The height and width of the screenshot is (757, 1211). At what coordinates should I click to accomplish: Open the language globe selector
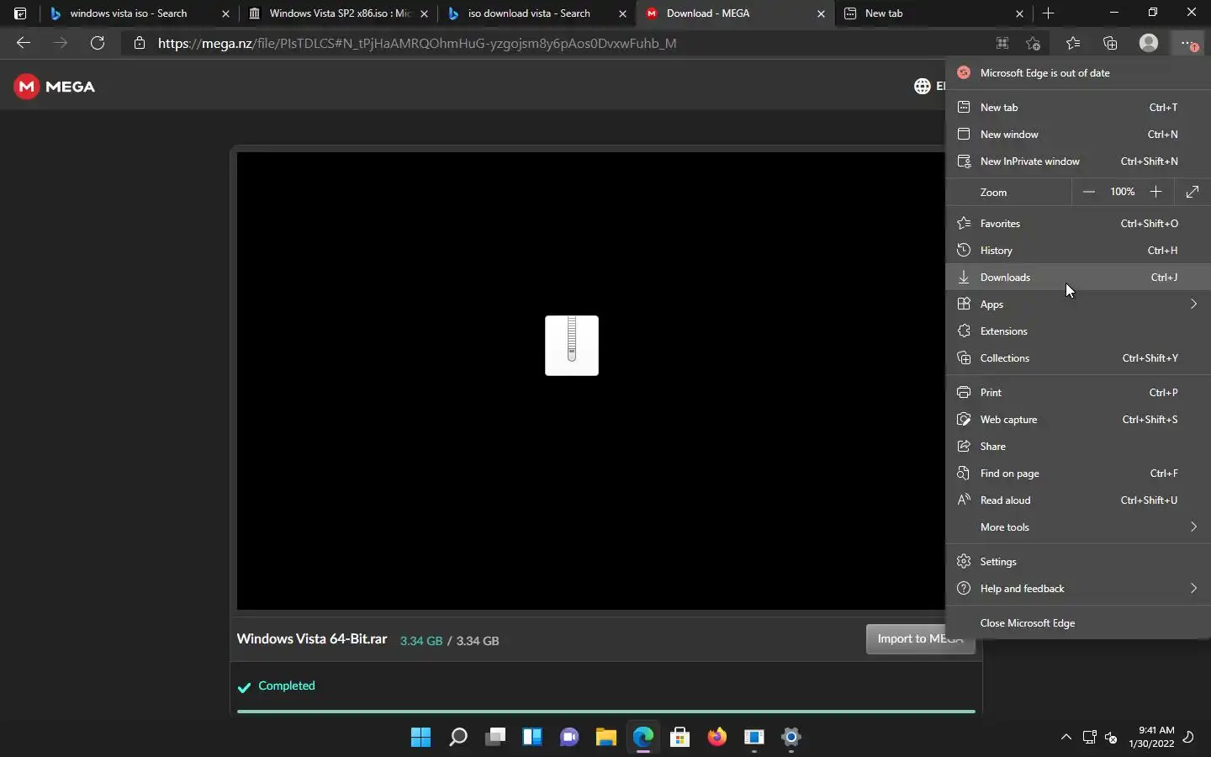click(x=923, y=86)
